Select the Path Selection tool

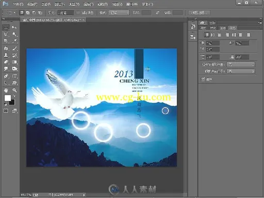(6, 83)
